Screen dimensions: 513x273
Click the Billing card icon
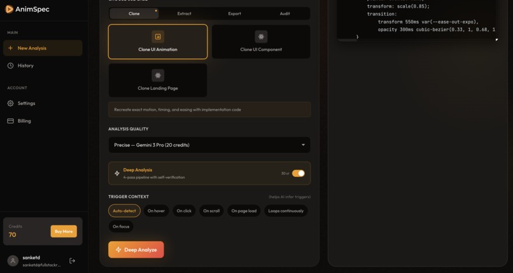click(10, 121)
